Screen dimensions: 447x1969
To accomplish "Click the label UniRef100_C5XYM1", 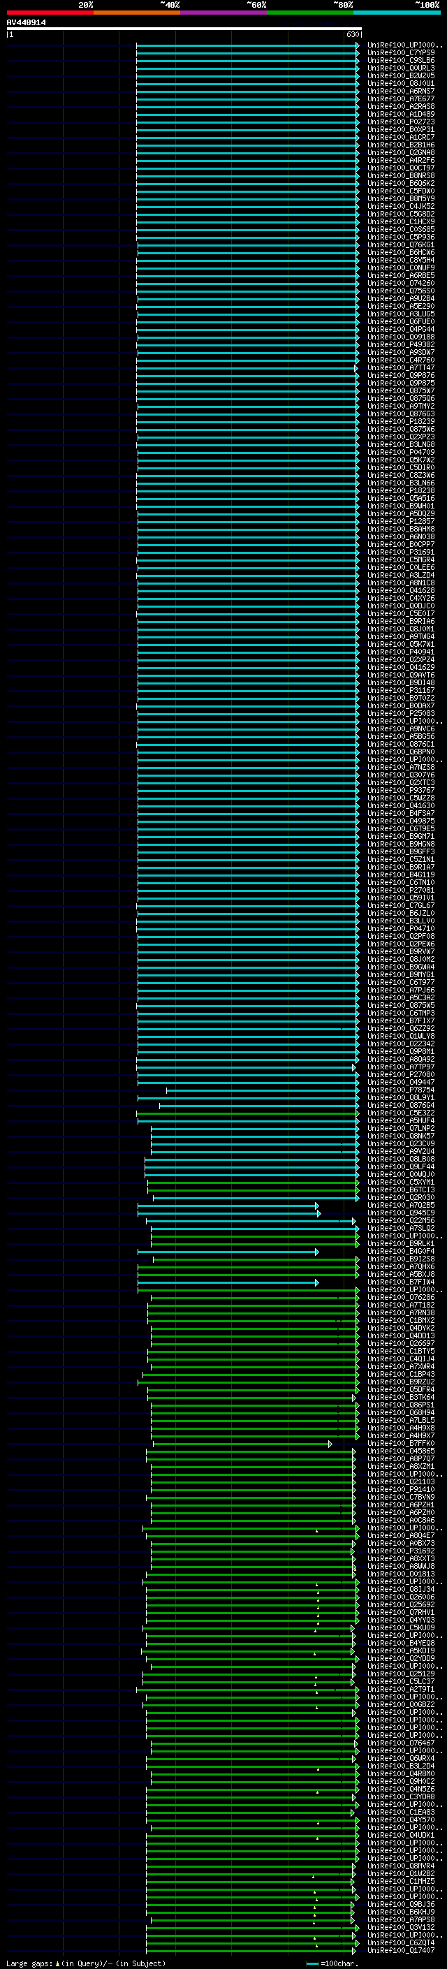I will [x=401, y=1182].
